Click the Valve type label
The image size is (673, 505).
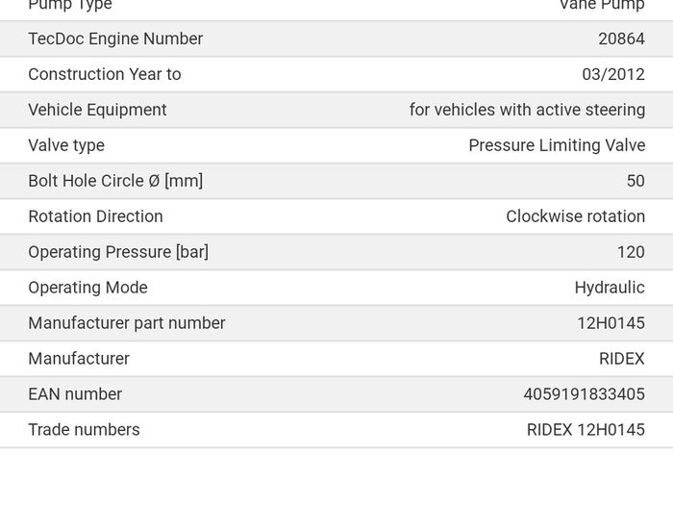pyautogui.click(x=66, y=145)
